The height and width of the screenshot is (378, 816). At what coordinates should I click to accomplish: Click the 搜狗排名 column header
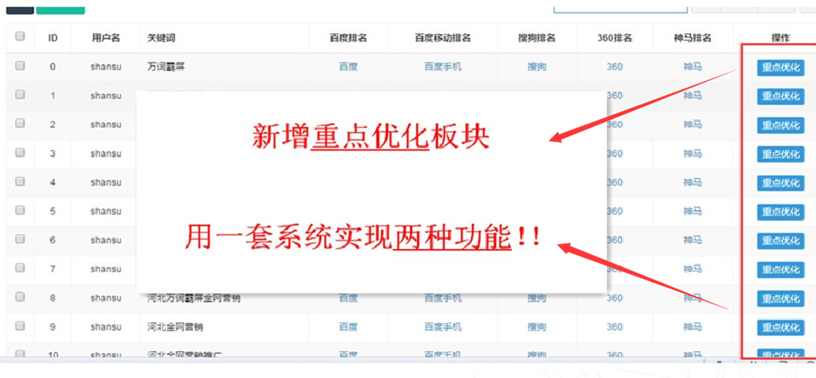click(536, 38)
